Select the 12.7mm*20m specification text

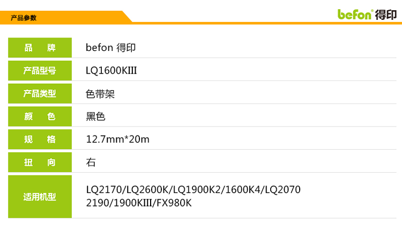118,139
